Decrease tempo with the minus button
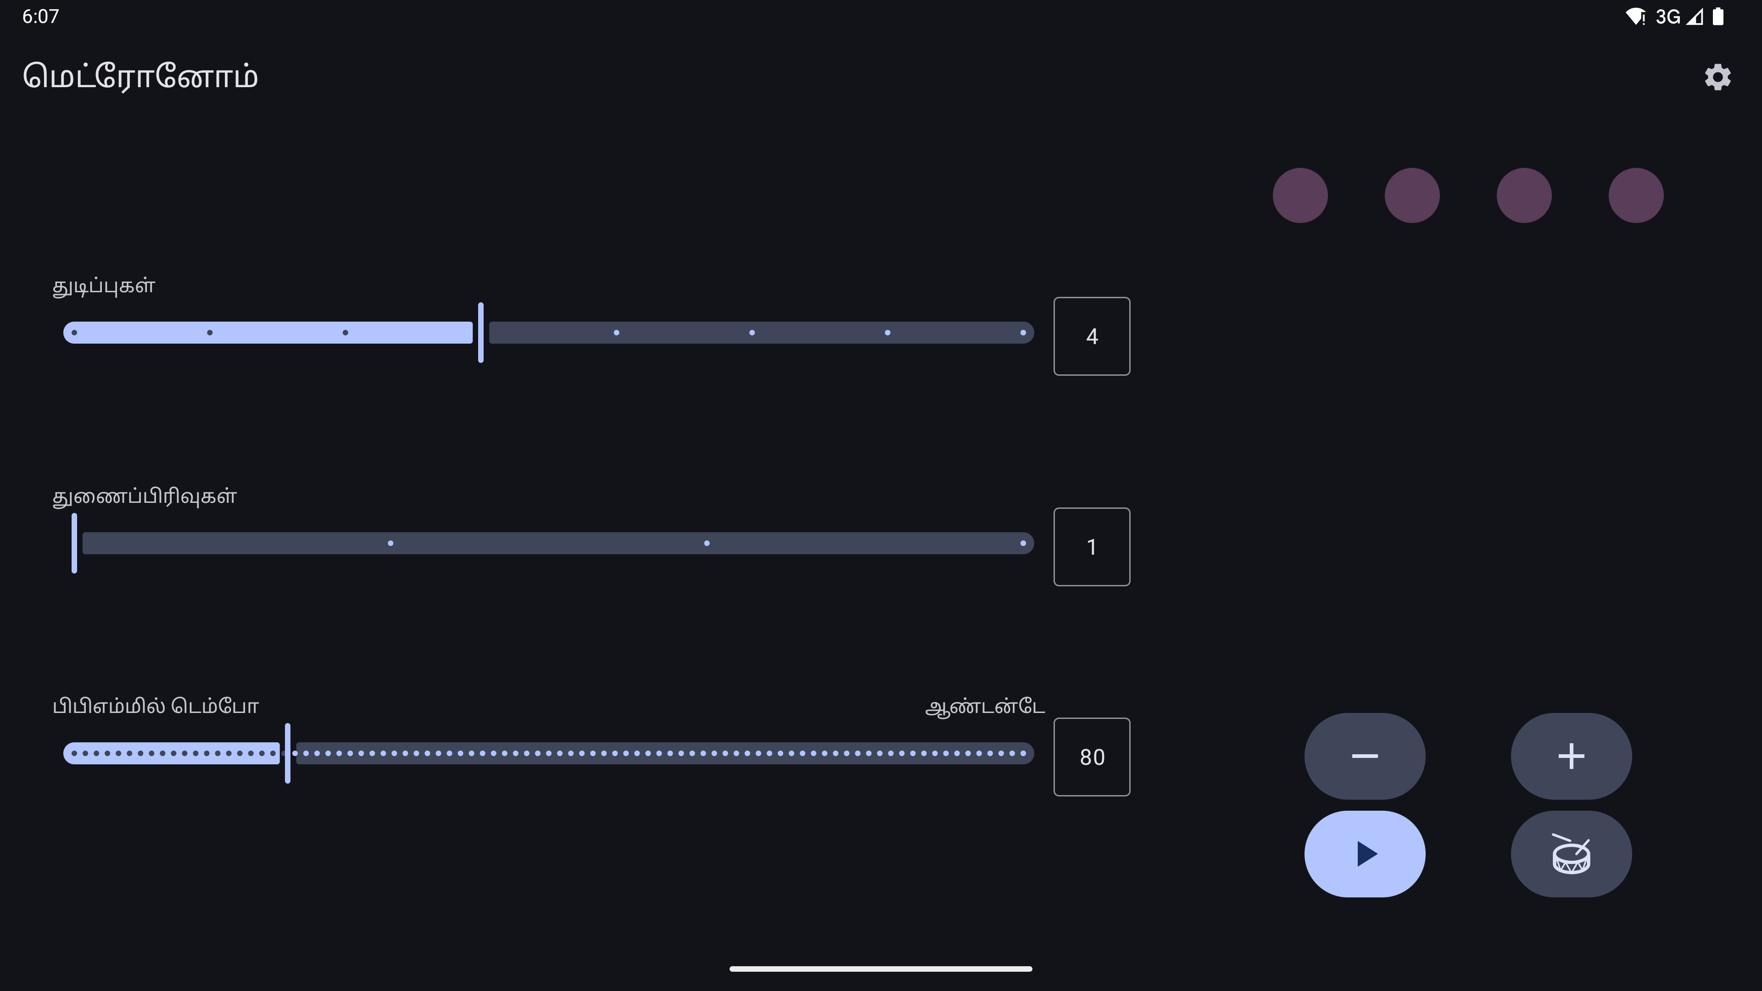 pos(1365,756)
